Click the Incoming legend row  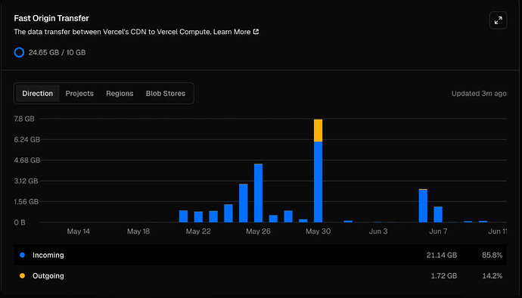point(260,255)
